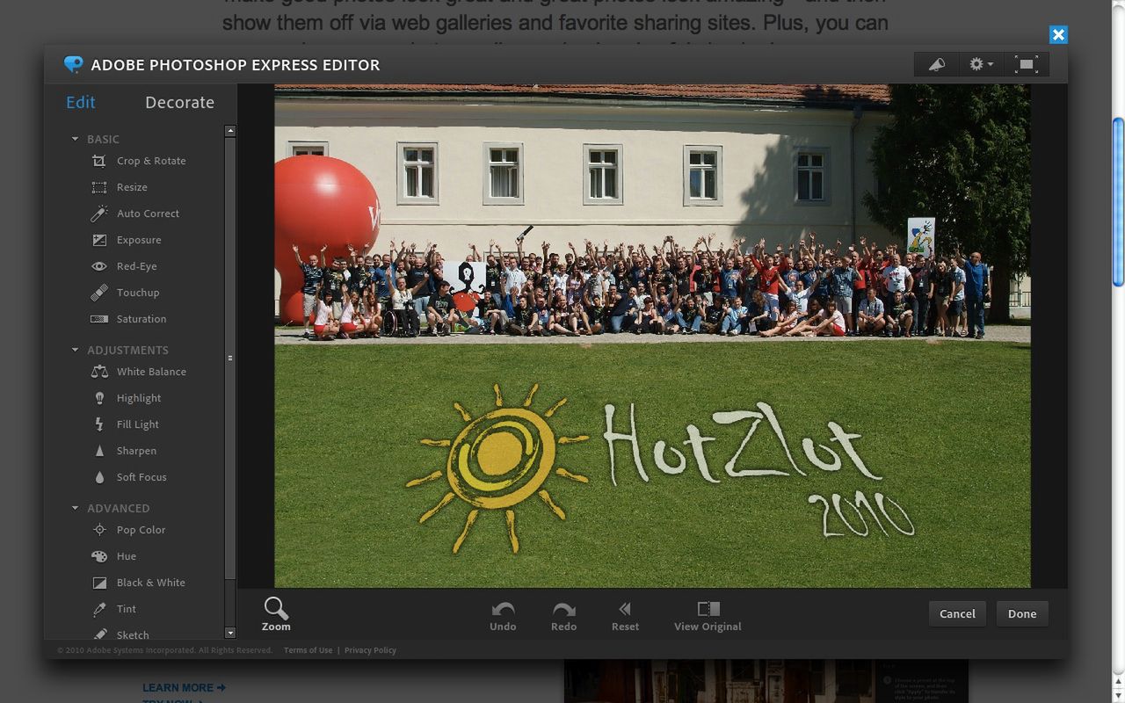Toggle fullscreen mode
Viewport: 1125px width, 703px height.
pyautogui.click(x=1027, y=63)
